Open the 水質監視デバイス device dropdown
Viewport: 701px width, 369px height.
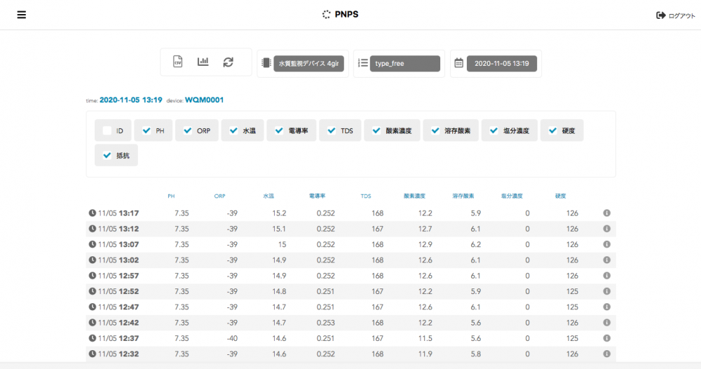[308, 64]
